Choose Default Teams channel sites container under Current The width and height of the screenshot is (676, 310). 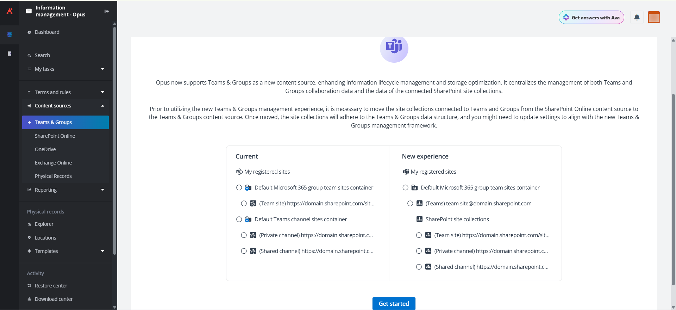coord(239,219)
